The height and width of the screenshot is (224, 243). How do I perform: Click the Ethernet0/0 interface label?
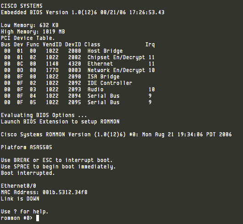coord(18,186)
